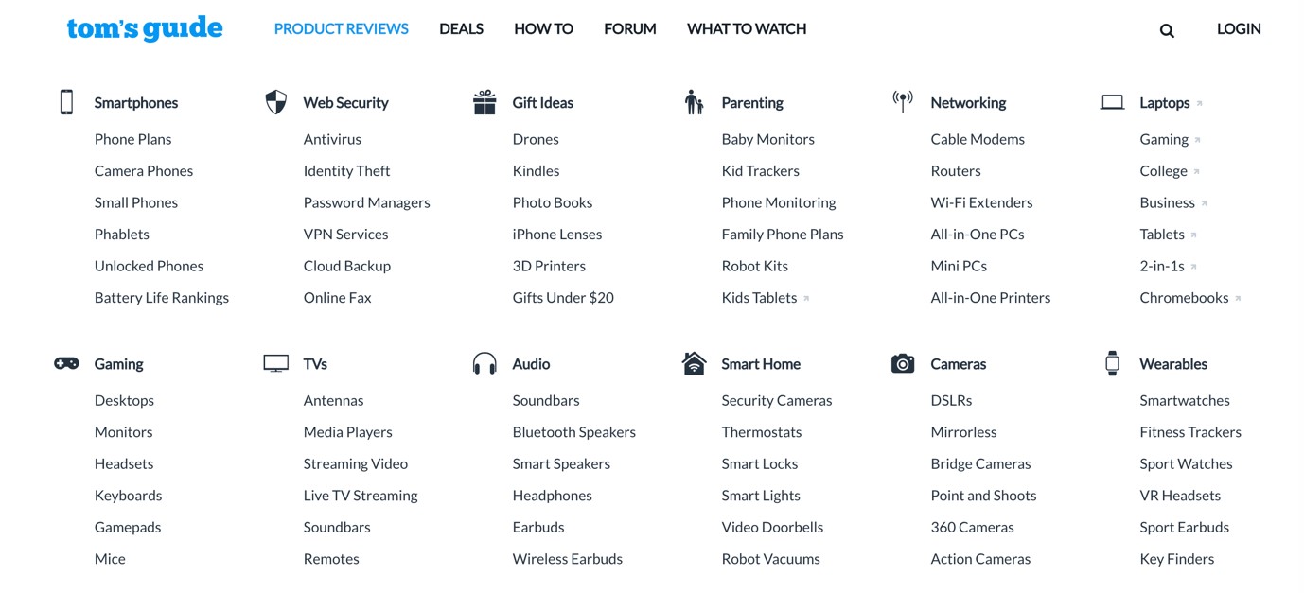Viewport: 1304px width, 593px height.
Task: Click the Gaming controller icon
Action: tap(66, 363)
